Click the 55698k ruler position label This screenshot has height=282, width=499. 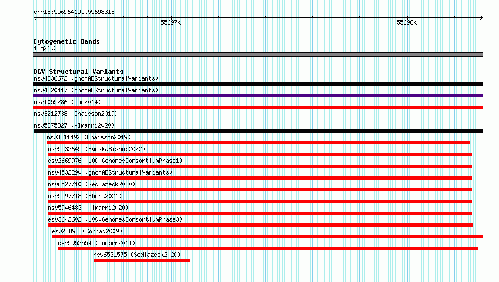406,22
